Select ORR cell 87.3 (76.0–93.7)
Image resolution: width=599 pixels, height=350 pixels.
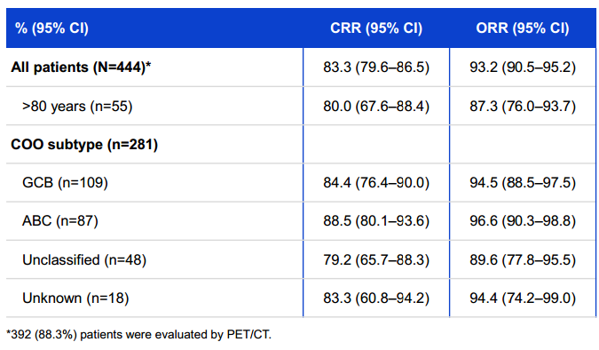pos(523,106)
